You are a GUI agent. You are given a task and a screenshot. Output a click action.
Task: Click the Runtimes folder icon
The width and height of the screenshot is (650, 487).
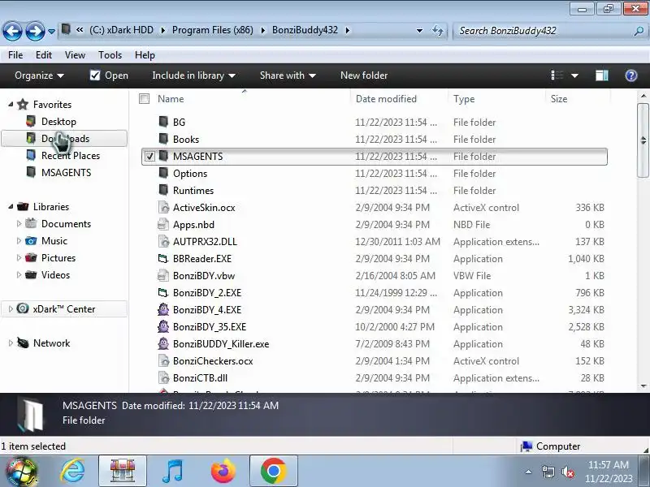[164, 190]
